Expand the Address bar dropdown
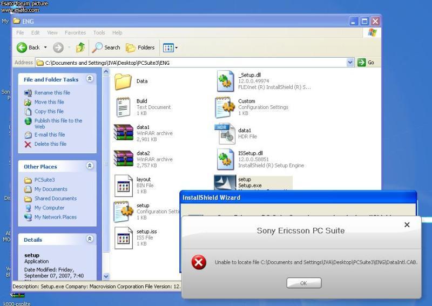Screen dimensions: 432x306 pos(350,63)
